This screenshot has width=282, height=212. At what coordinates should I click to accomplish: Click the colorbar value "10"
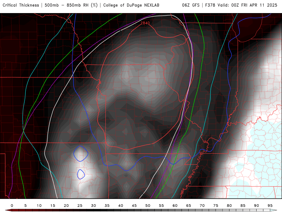click(x=39, y=206)
